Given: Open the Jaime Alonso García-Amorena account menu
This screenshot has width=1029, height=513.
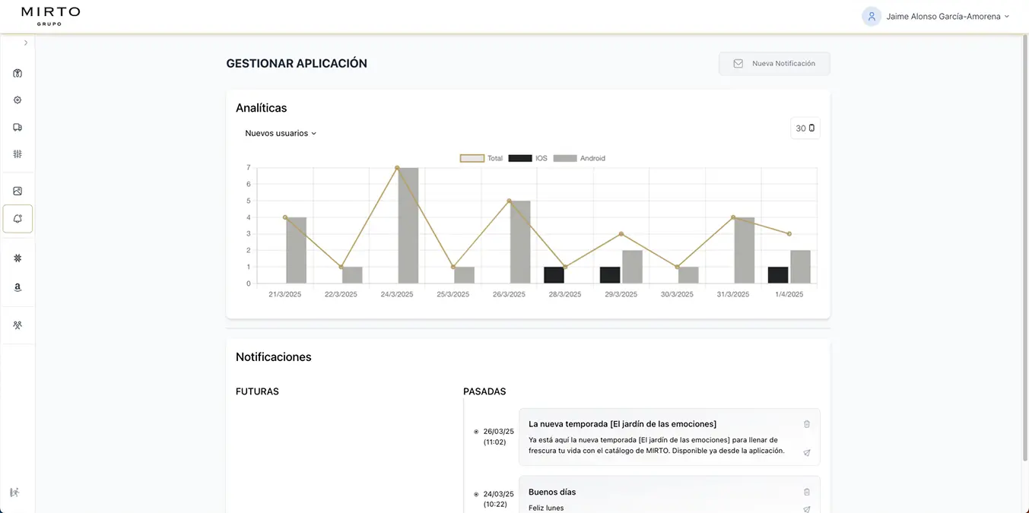Looking at the screenshot, I should click(x=936, y=16).
